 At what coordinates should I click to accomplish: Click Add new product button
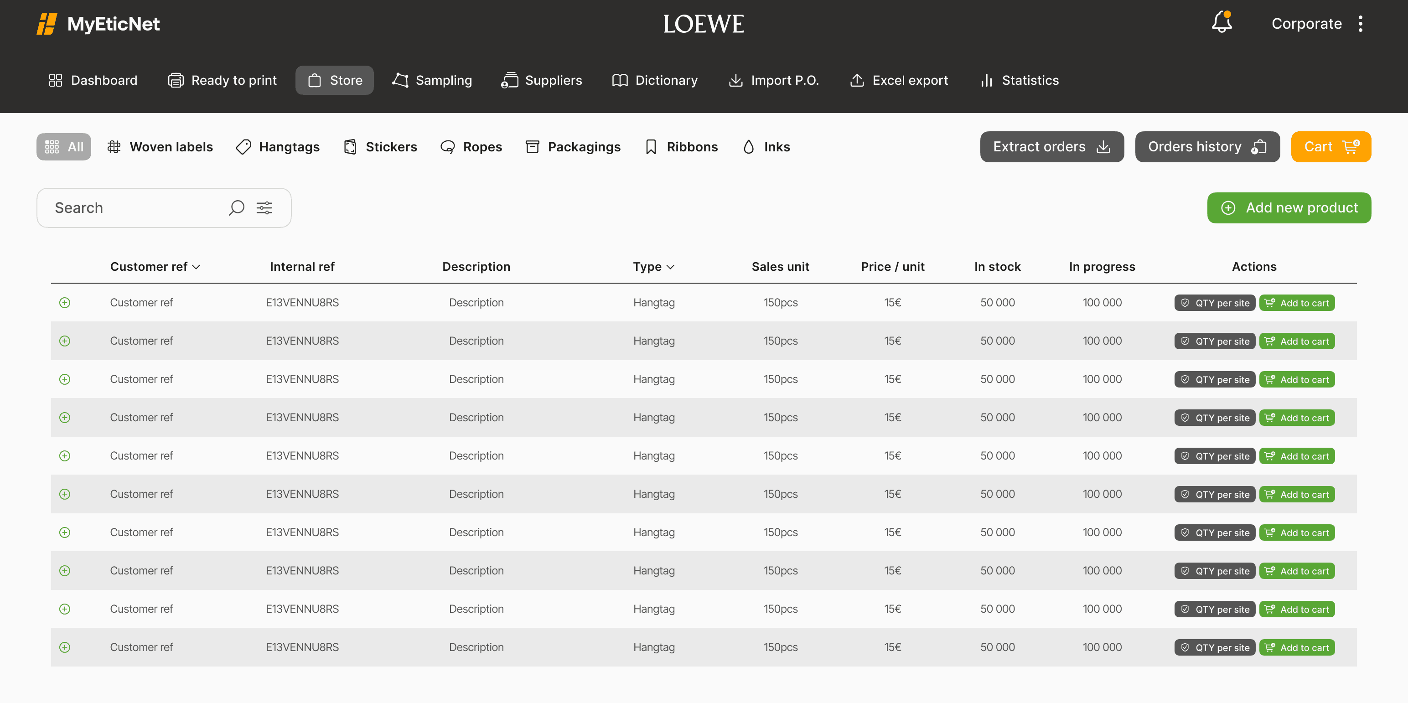1288,208
